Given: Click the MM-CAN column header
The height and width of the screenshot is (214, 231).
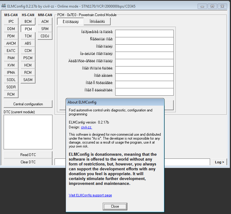Looking at the screenshot, I should click(x=45, y=15).
